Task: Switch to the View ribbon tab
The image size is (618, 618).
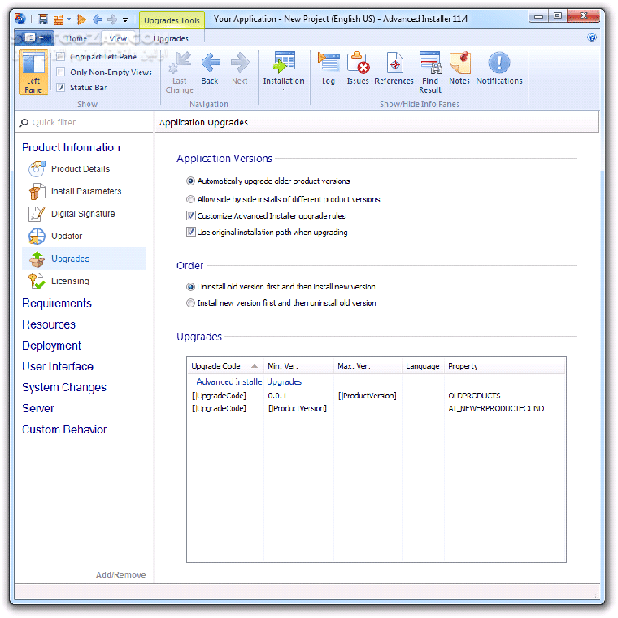Action: point(118,39)
